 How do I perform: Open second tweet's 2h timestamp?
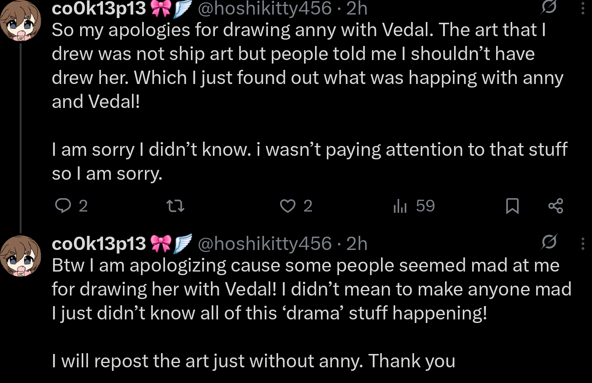click(x=357, y=244)
